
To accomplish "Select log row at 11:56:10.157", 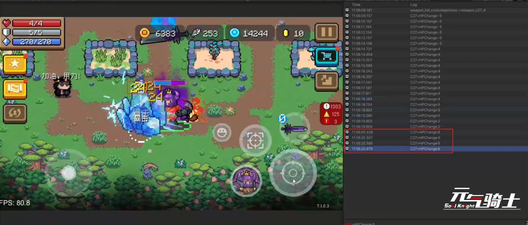I will pos(437,21).
